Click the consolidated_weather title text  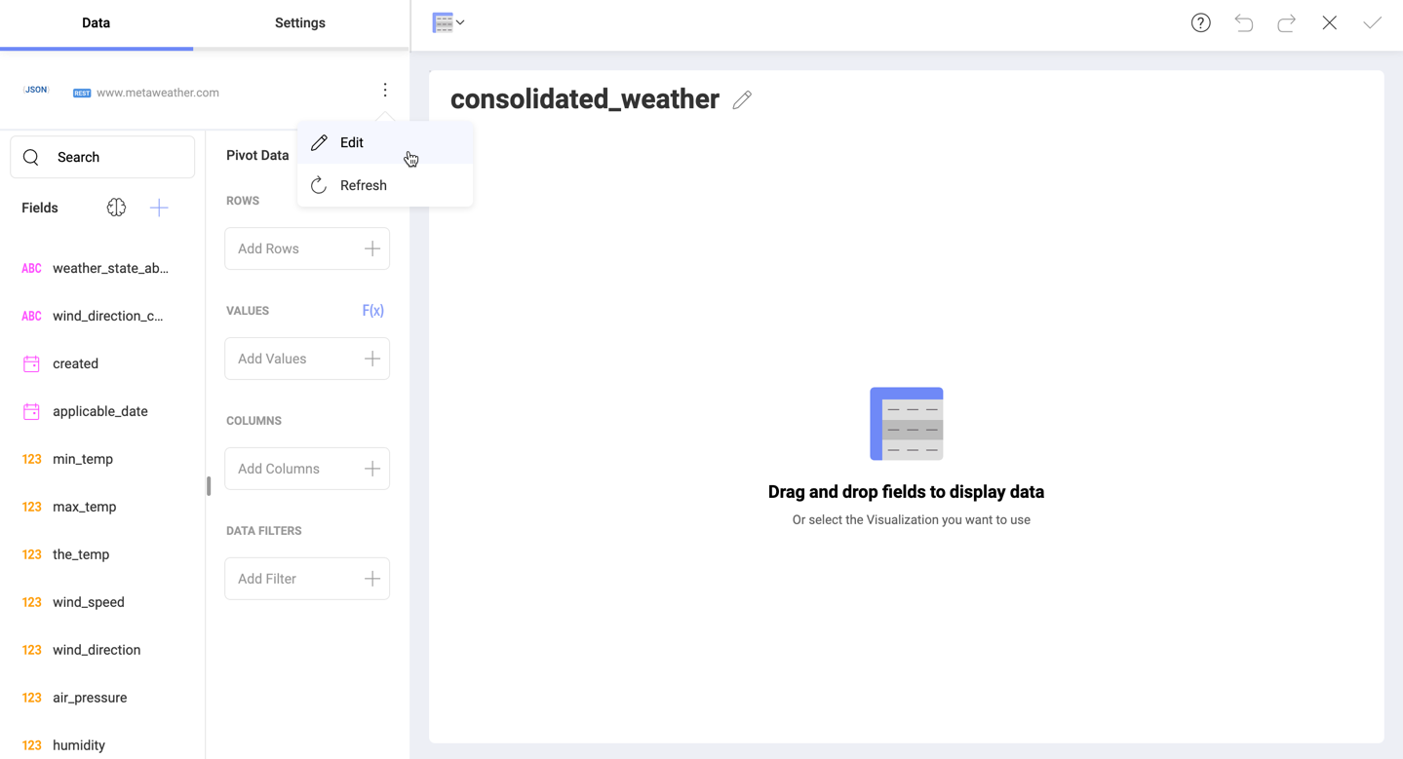[x=585, y=99]
